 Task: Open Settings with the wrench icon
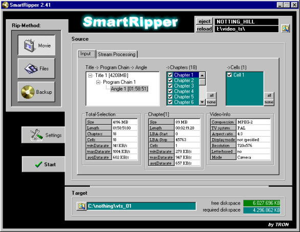click(44, 135)
